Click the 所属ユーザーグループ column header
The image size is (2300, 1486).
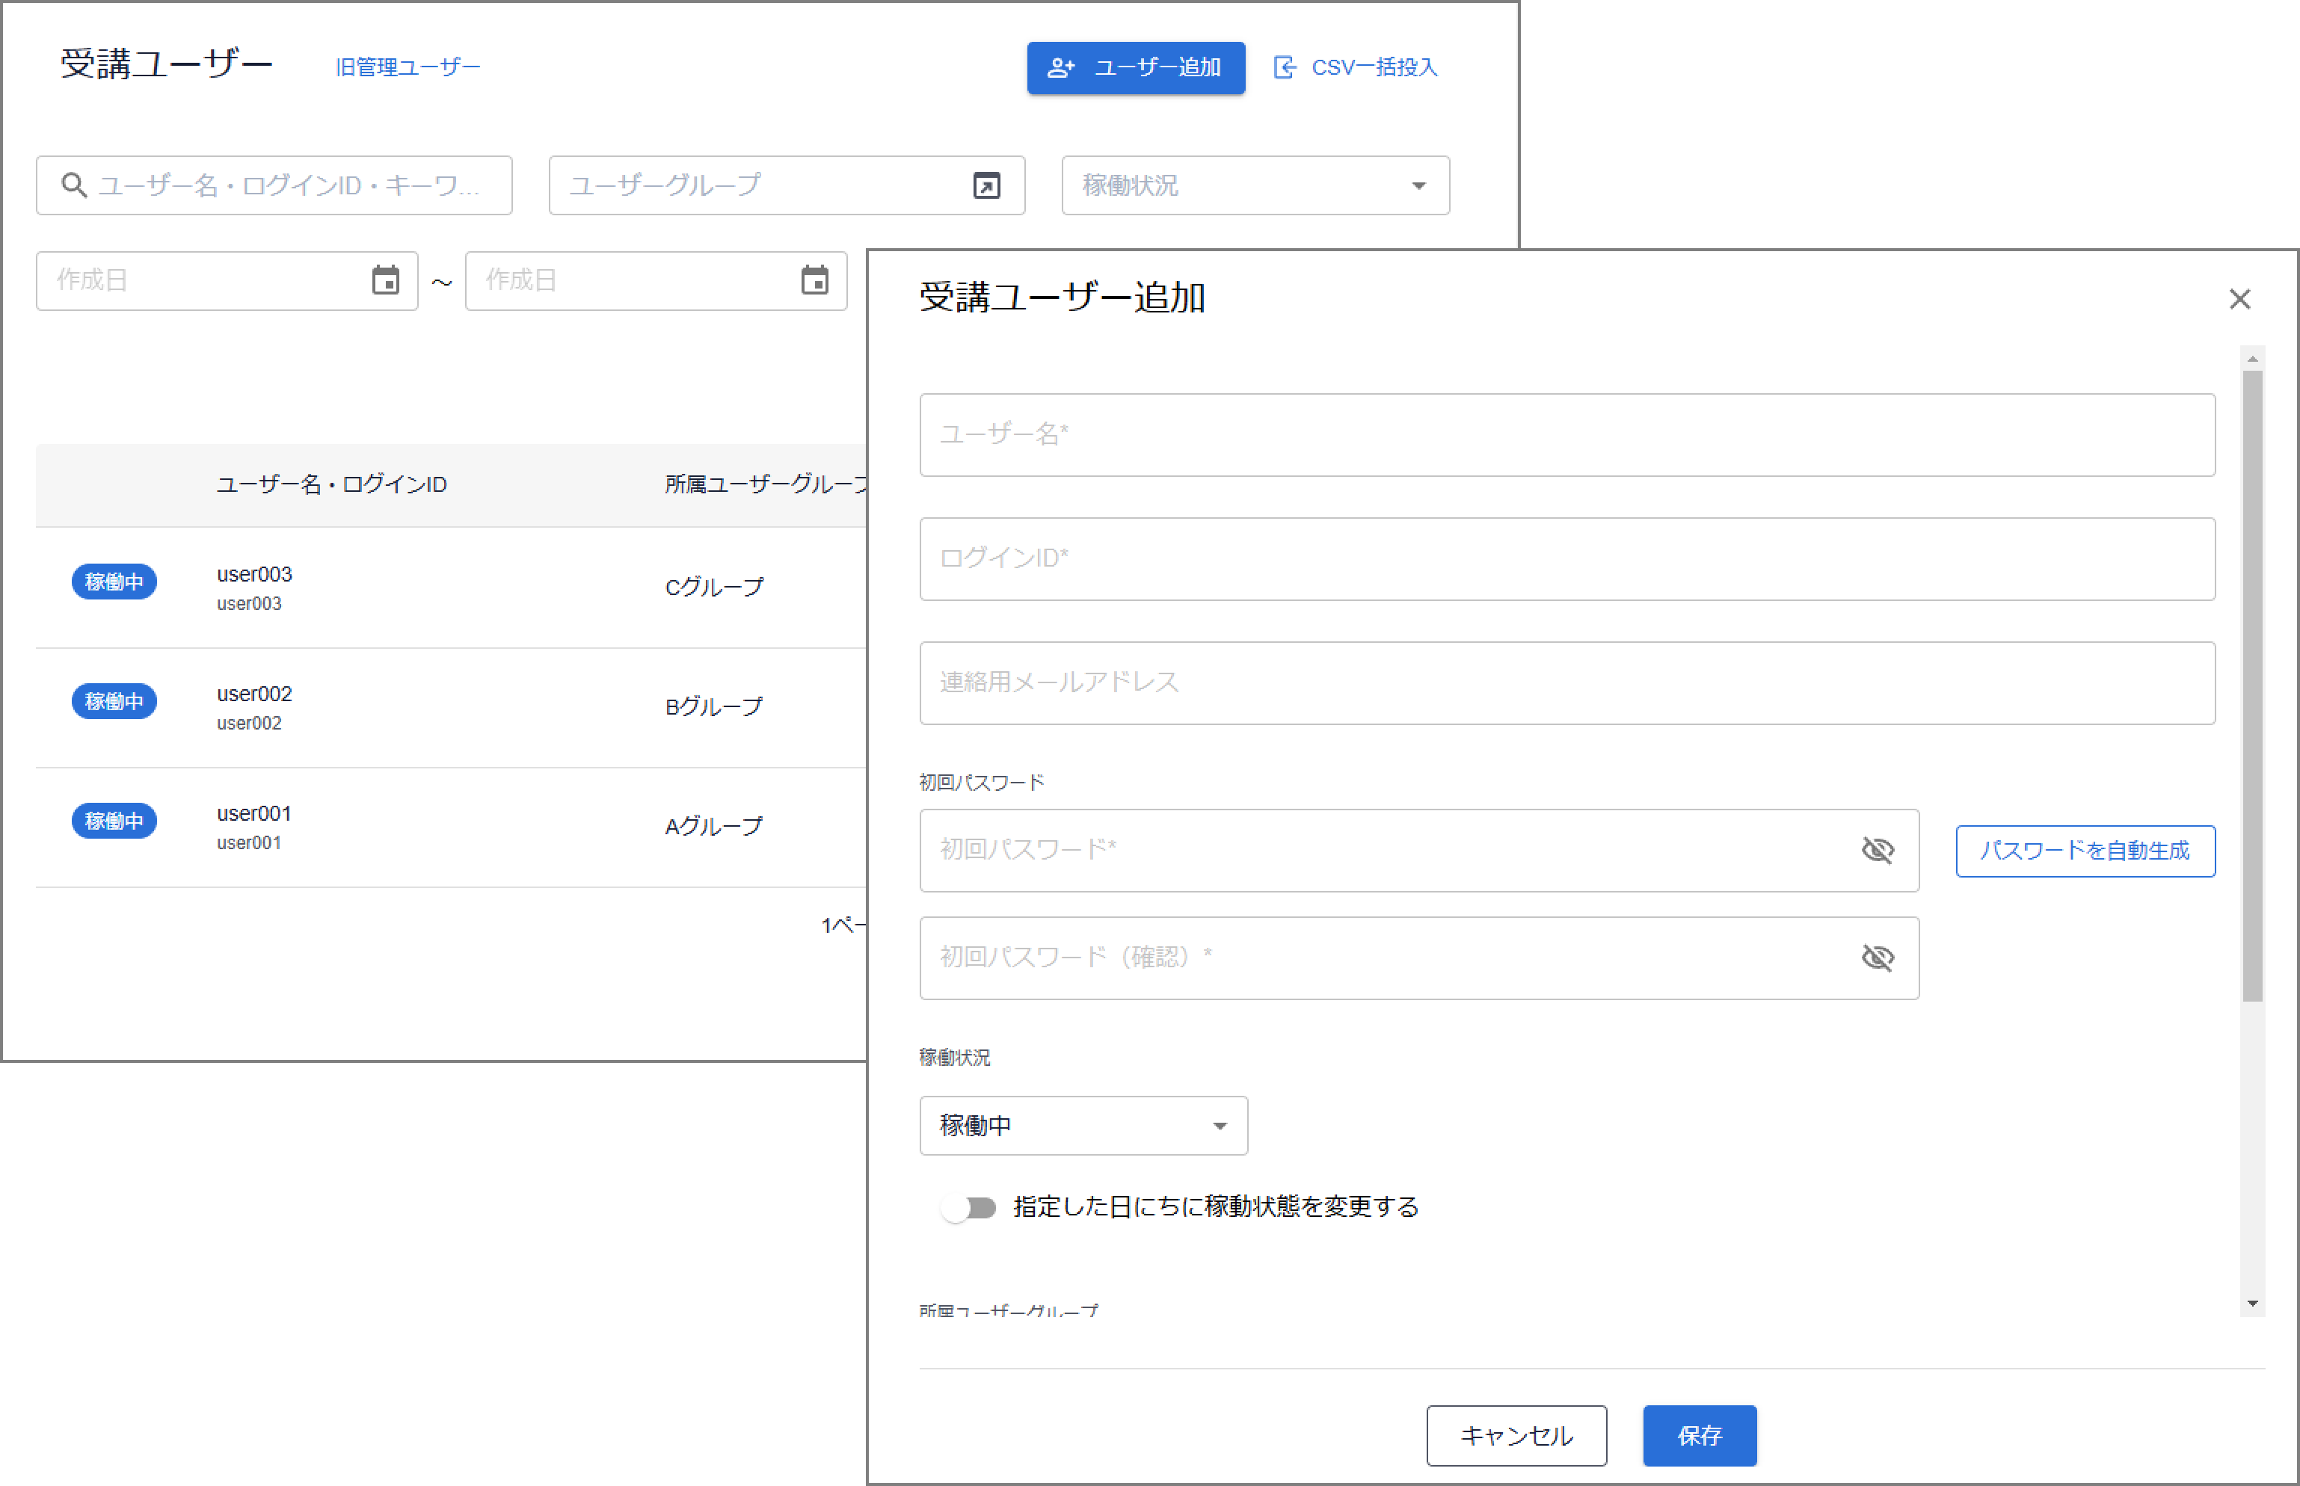coord(767,484)
